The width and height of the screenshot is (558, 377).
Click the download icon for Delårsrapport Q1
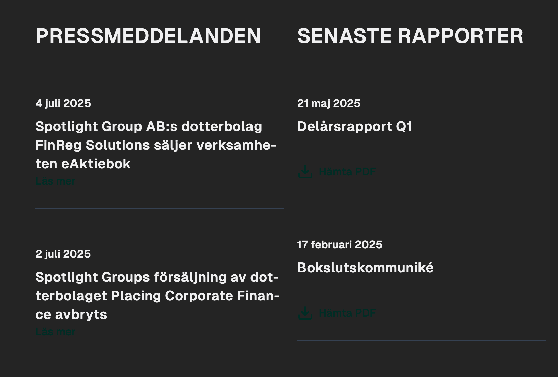(305, 172)
